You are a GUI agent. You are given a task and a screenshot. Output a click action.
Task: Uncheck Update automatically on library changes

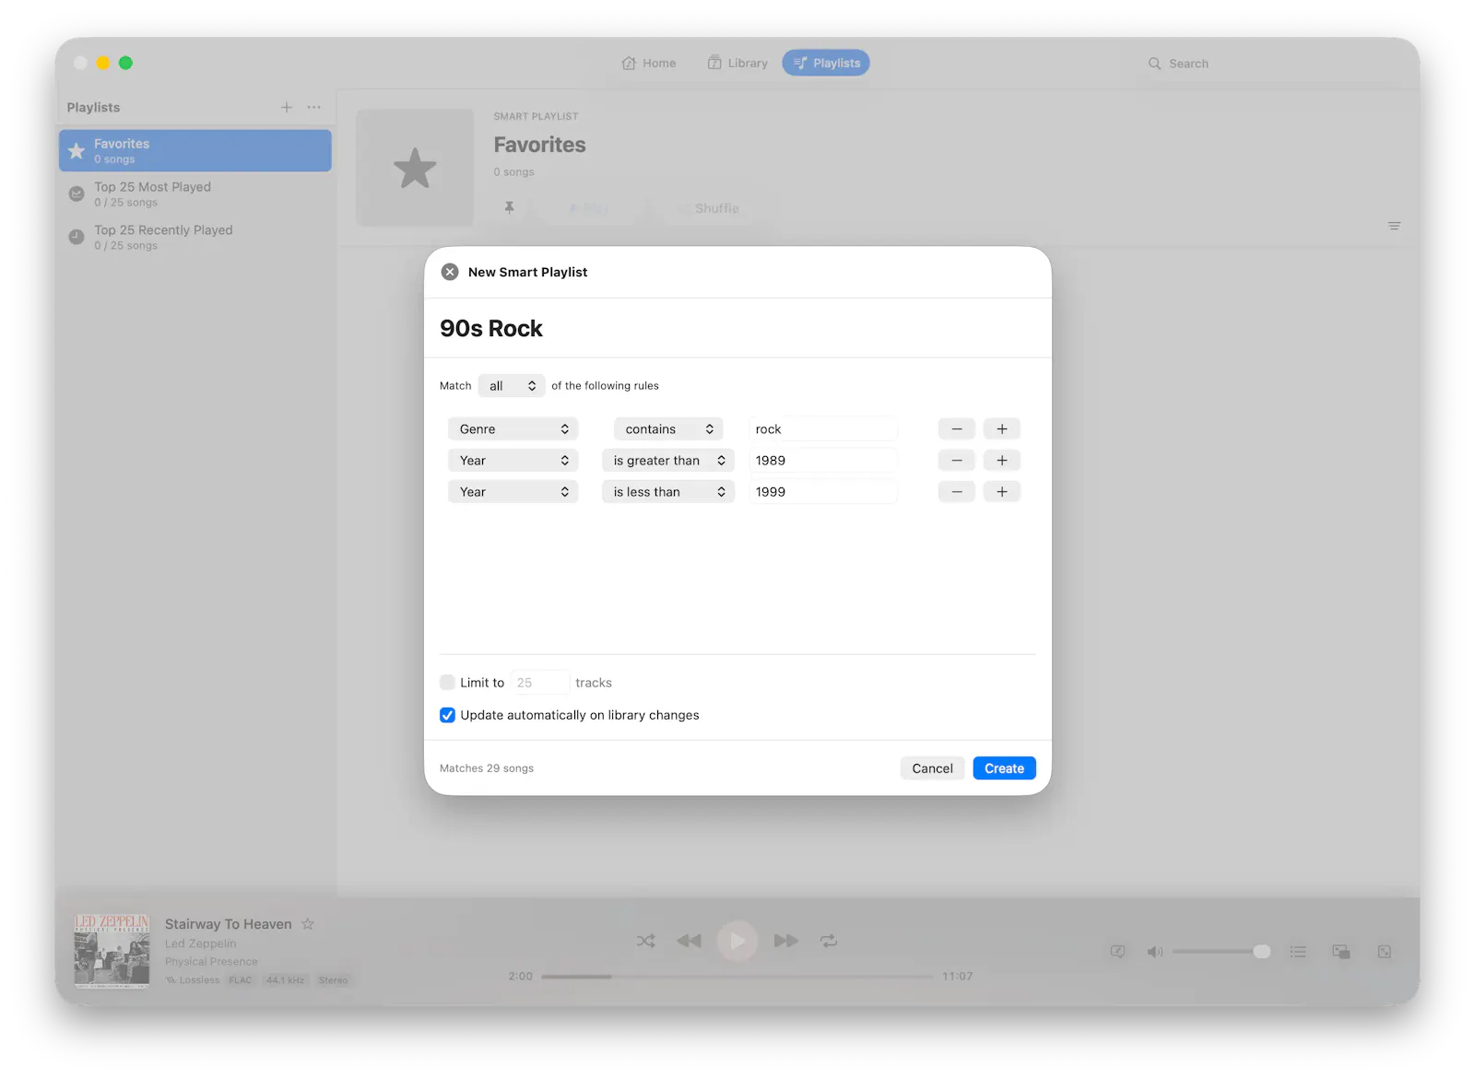(x=447, y=715)
